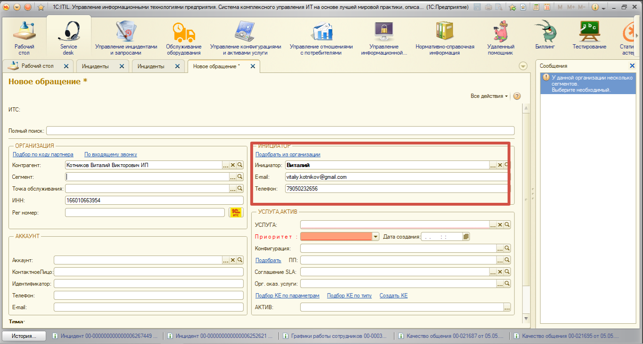Close the Сообщения panel
Viewport: 643px width, 344px height.
point(632,66)
